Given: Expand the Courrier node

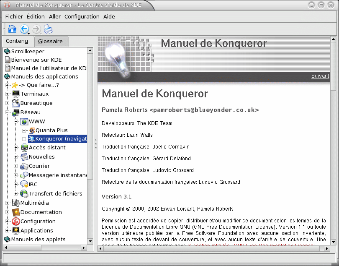Looking at the screenshot, I should pyautogui.click(x=15, y=166).
